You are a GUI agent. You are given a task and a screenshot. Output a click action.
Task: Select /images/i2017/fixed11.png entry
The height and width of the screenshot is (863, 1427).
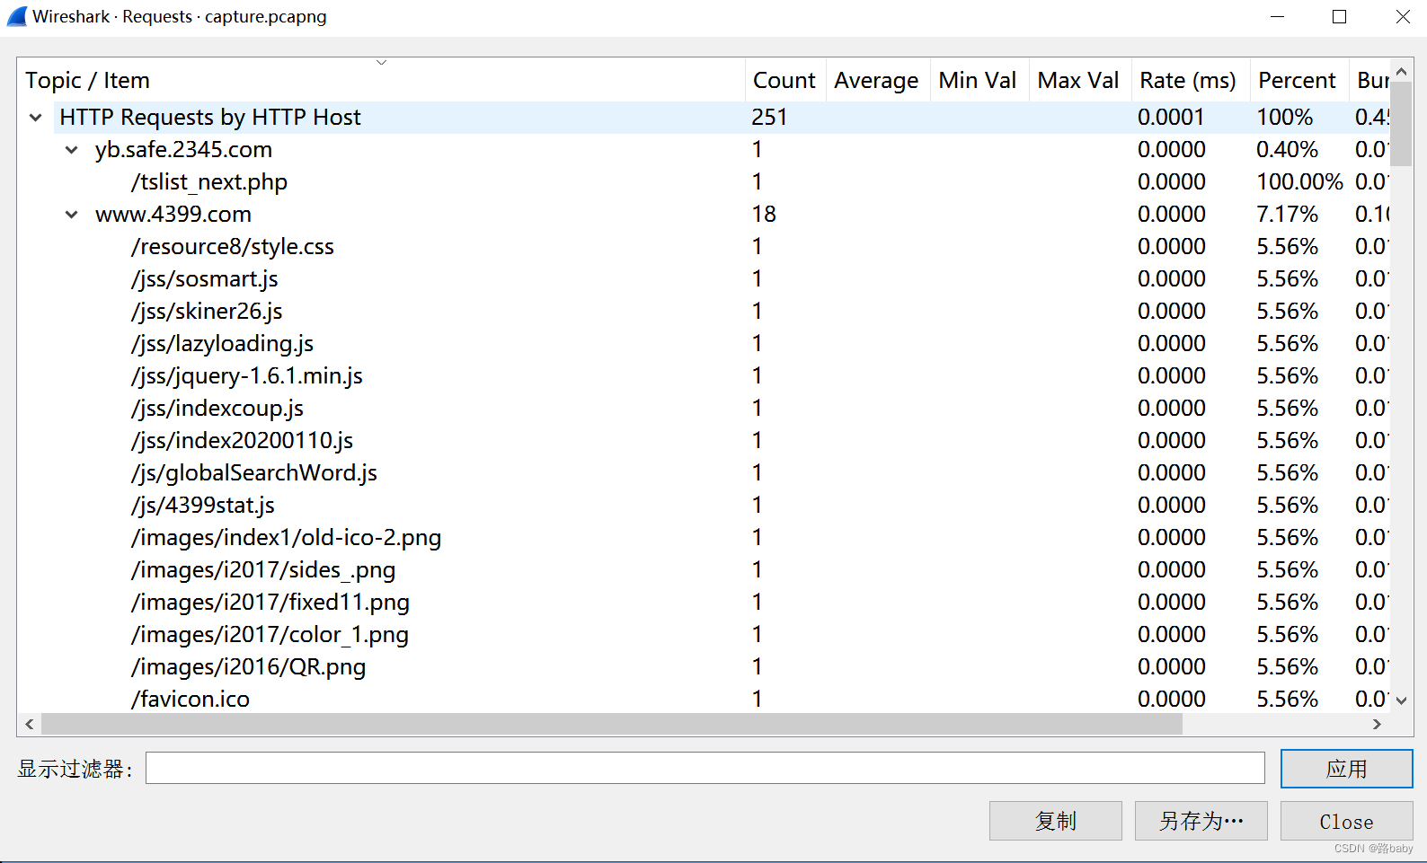pyautogui.click(x=704, y=603)
